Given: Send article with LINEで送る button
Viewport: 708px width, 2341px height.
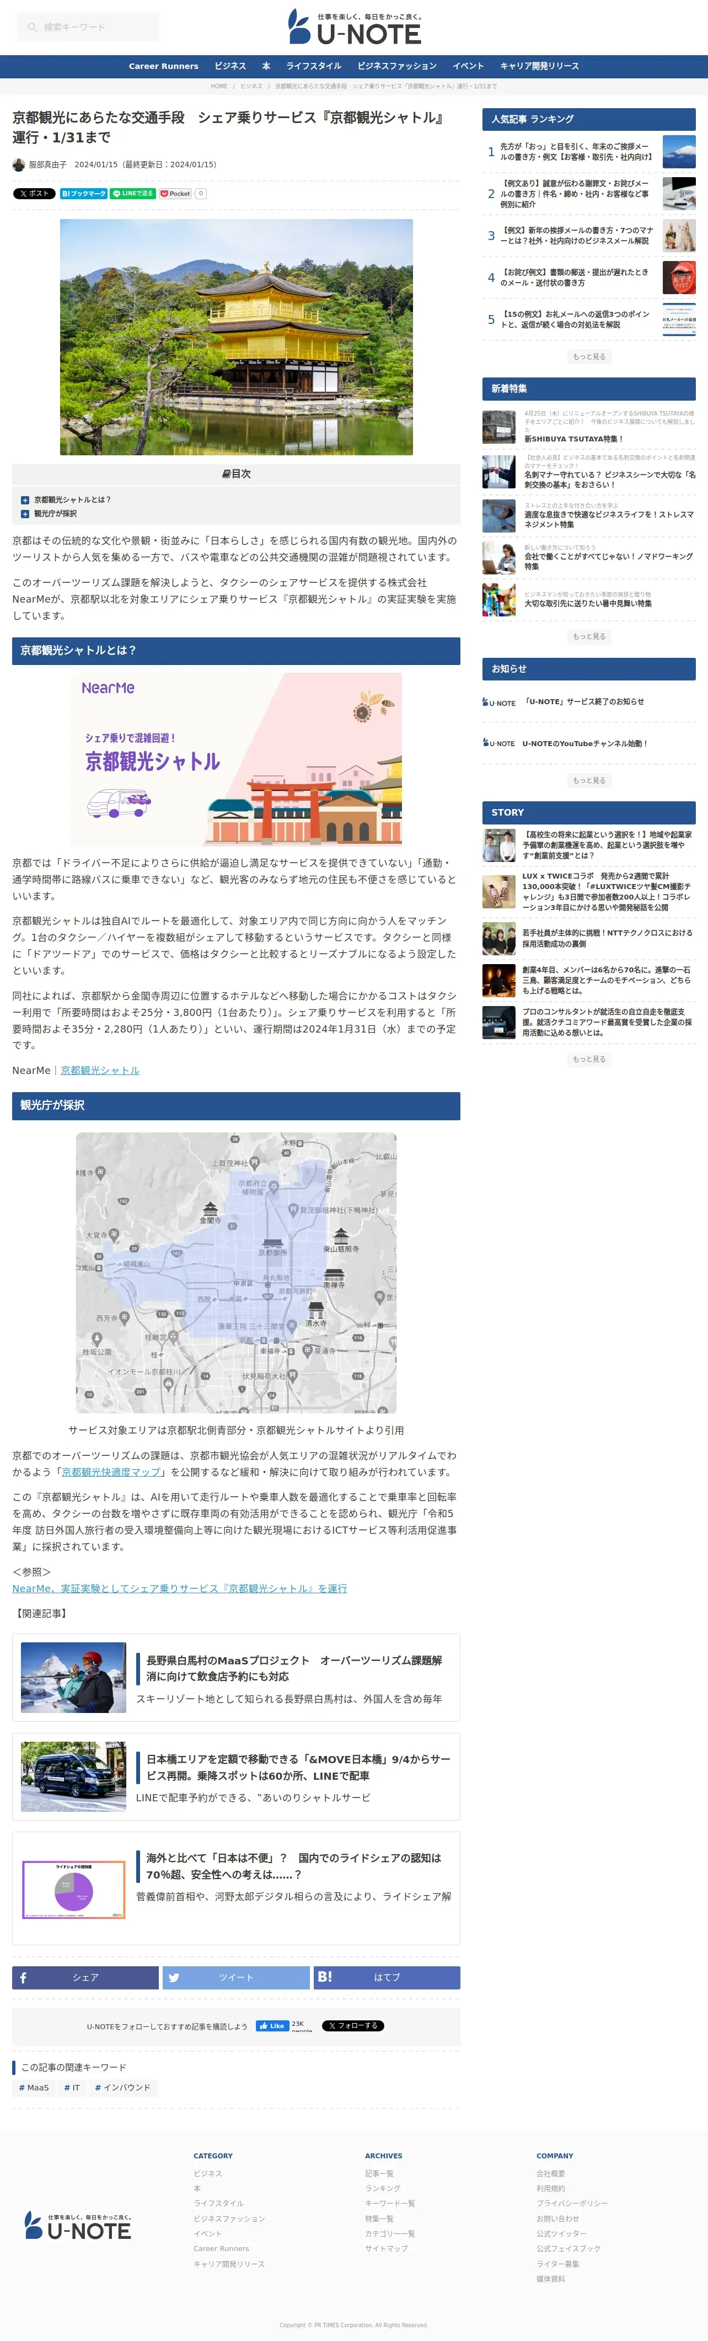Looking at the screenshot, I should 133,194.
